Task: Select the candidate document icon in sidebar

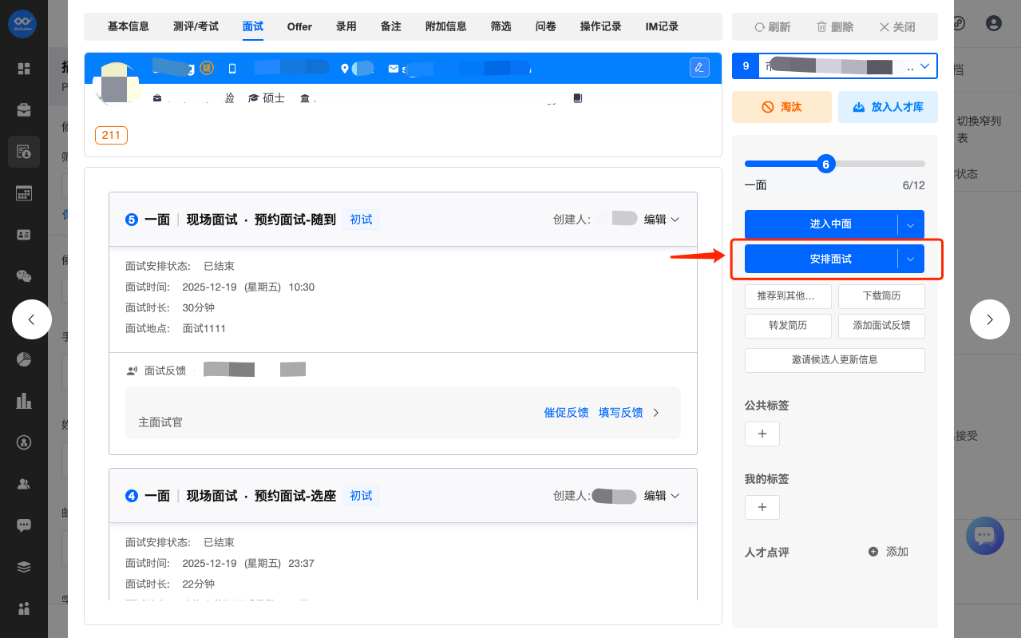Action: (24, 151)
